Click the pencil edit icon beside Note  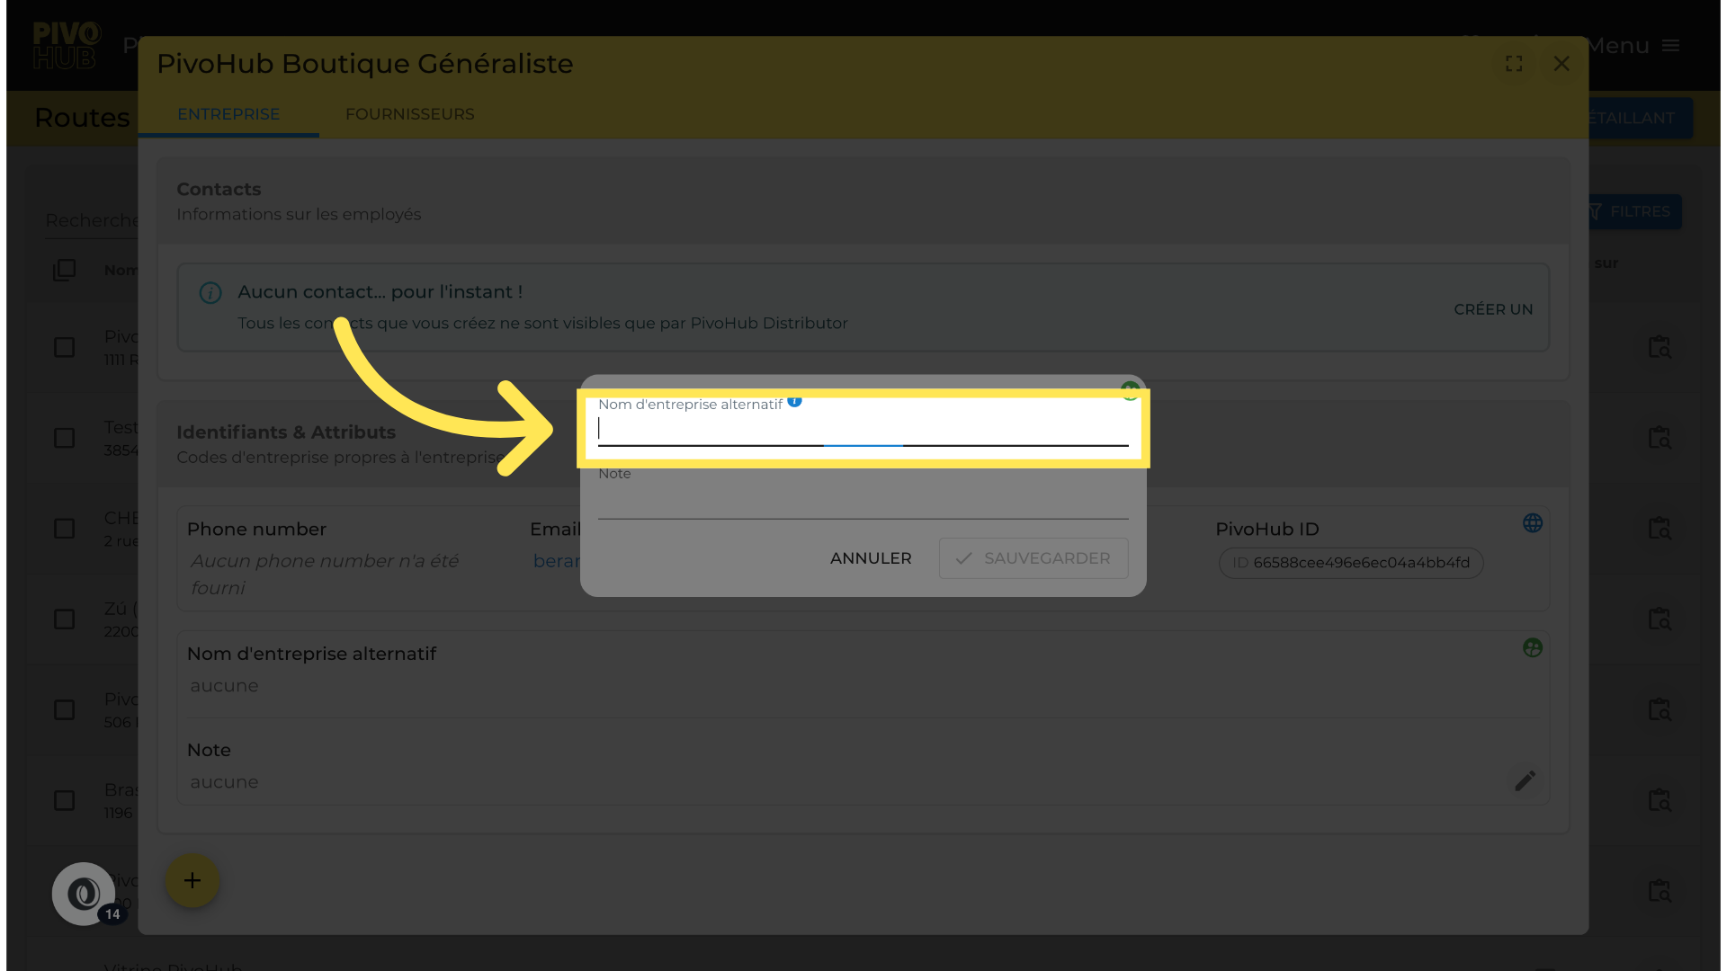point(1525,780)
